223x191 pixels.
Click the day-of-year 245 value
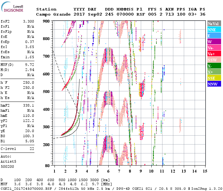tap(109, 14)
